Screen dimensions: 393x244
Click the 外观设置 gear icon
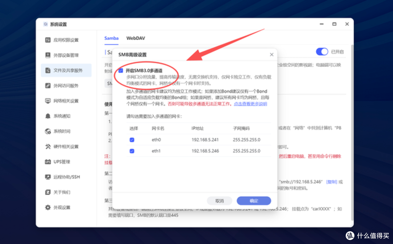(x=48, y=207)
